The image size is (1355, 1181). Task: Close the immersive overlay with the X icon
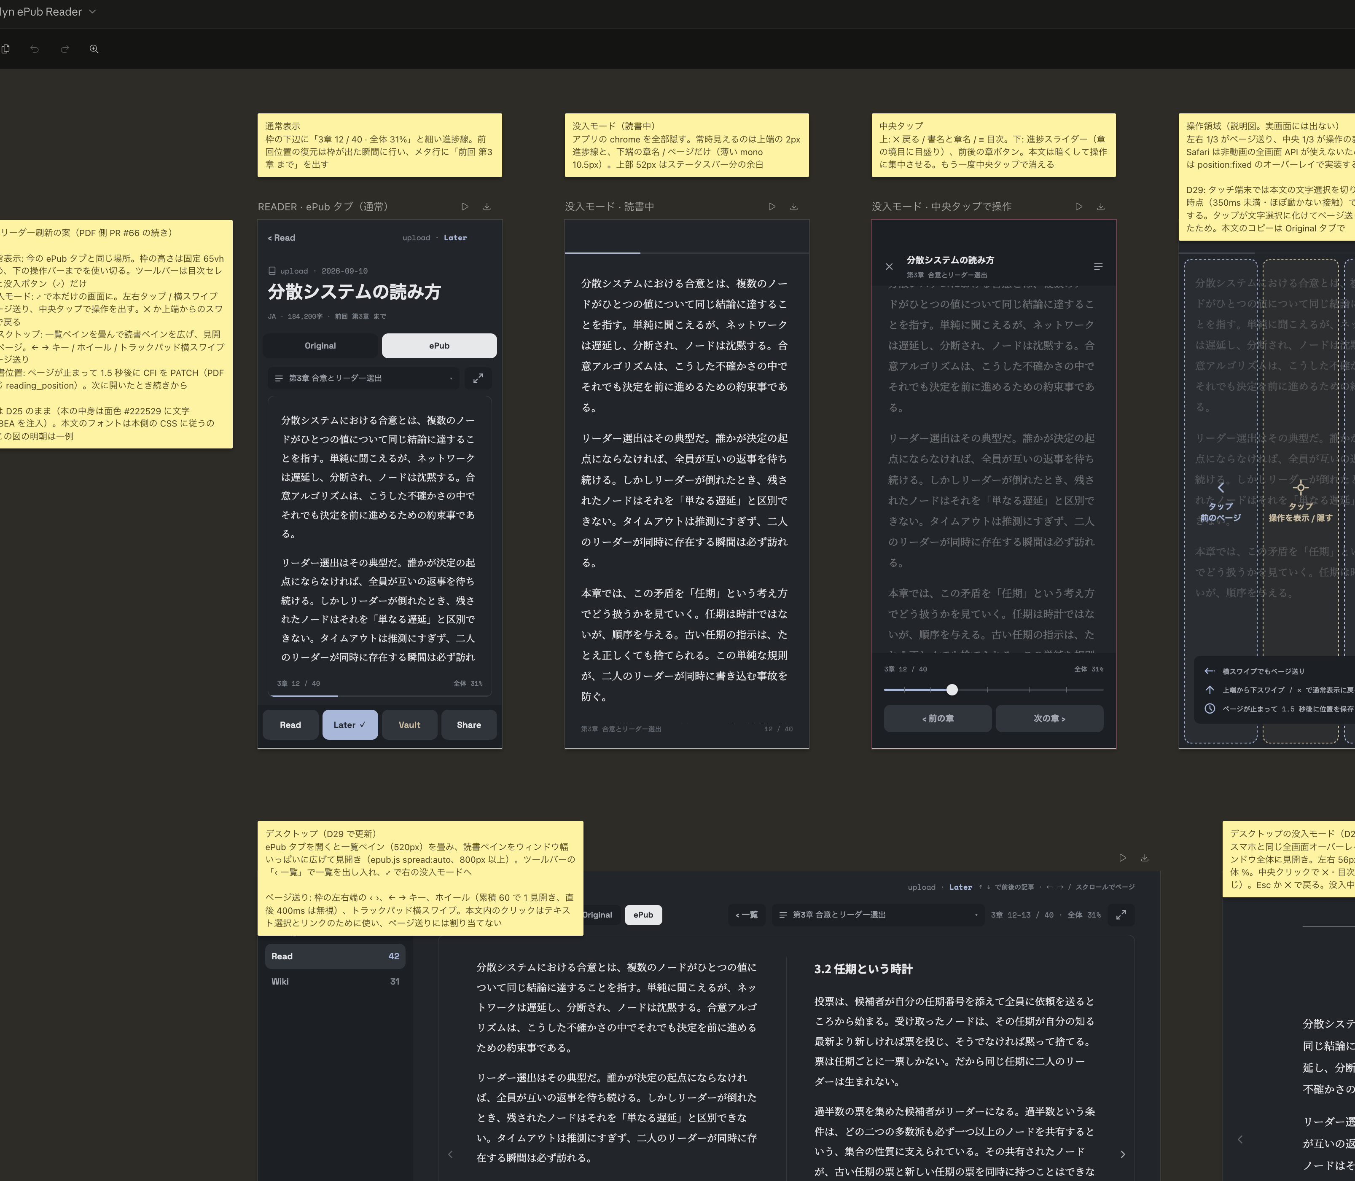tap(889, 266)
